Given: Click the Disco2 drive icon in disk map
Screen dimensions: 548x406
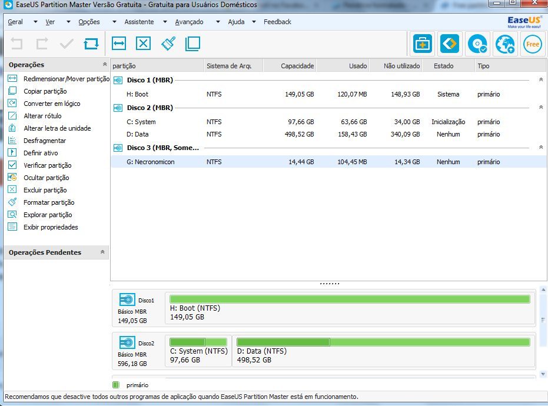Looking at the screenshot, I should coord(127,343).
